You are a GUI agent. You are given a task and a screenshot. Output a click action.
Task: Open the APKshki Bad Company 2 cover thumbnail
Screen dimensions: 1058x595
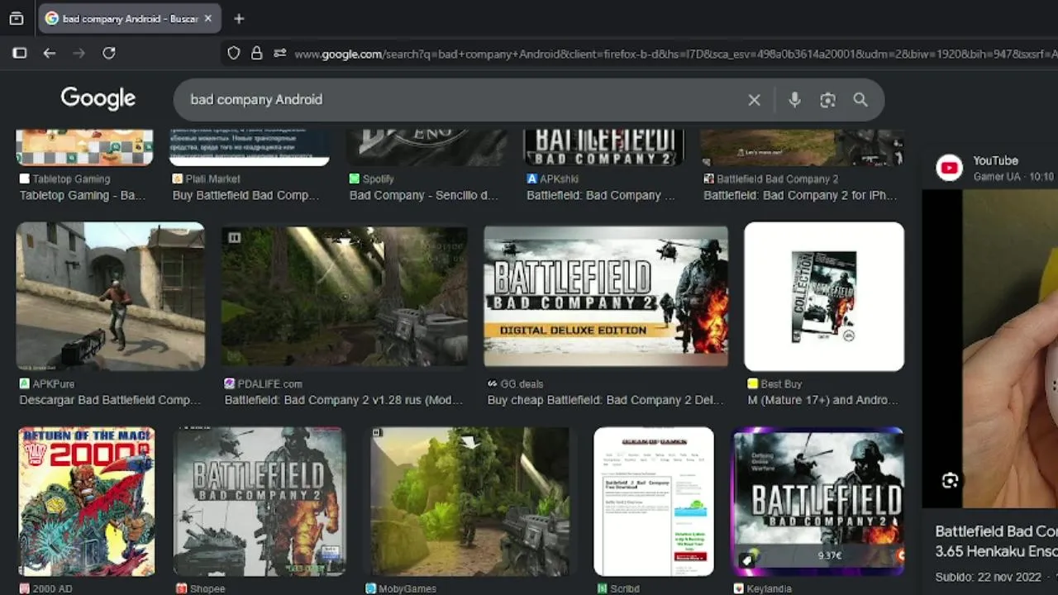click(x=604, y=147)
